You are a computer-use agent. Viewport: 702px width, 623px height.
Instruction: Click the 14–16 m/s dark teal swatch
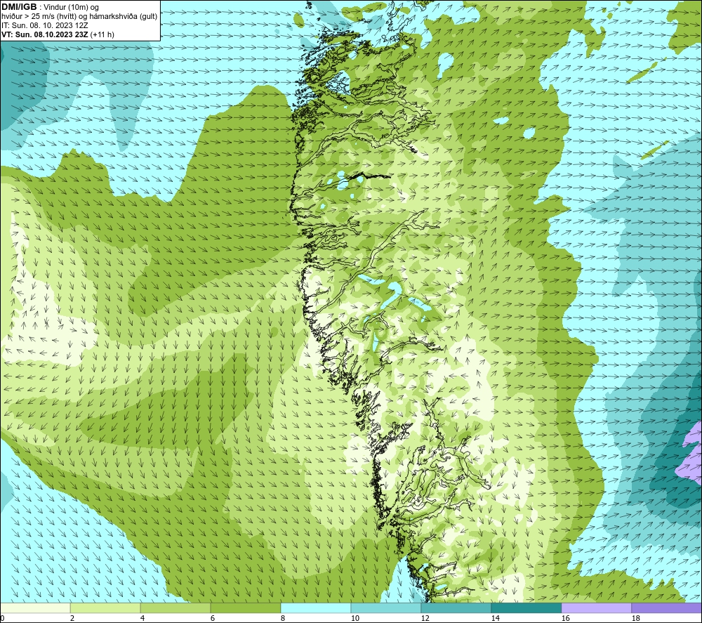coord(526,608)
